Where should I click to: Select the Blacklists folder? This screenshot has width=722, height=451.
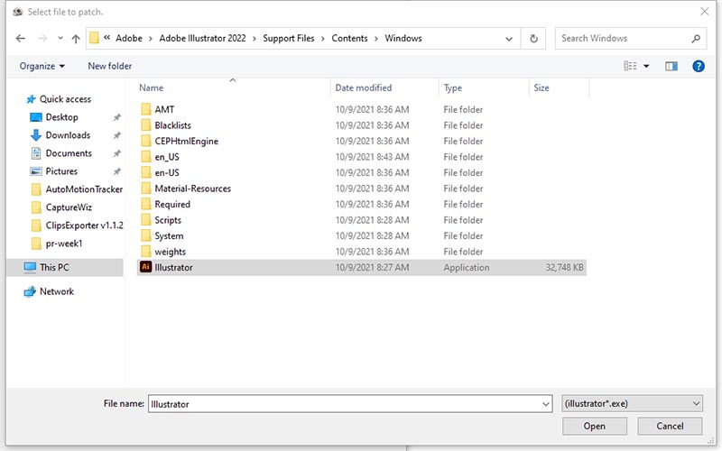click(x=172, y=125)
